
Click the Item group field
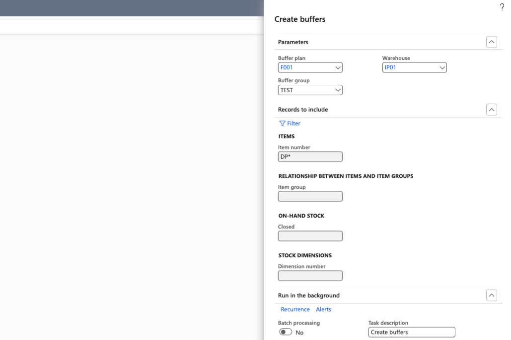[x=310, y=196]
